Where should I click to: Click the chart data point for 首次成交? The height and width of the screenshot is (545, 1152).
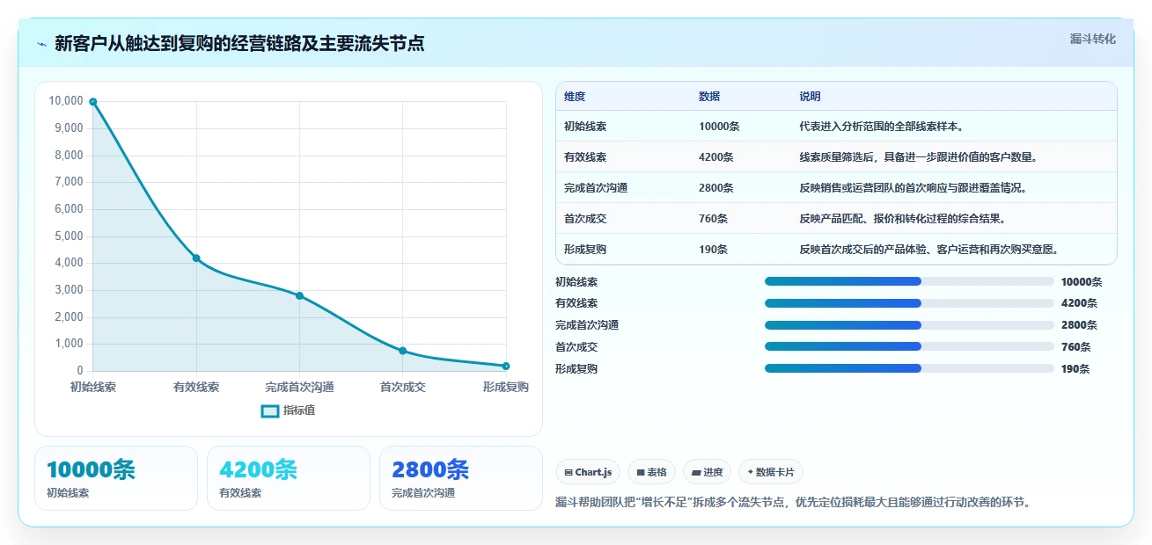click(403, 351)
